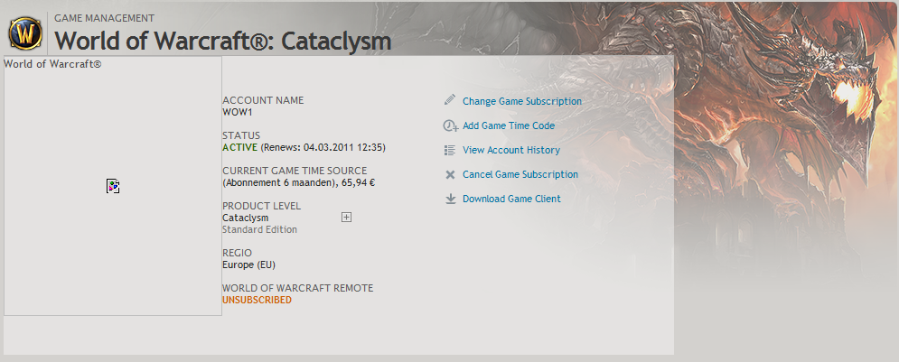The width and height of the screenshot is (899, 362).
Task: Click the Abonnement 6 maanden price line
Action: click(299, 182)
